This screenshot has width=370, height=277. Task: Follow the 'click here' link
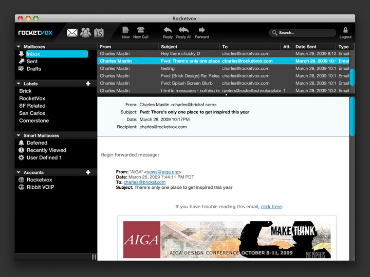pos(271,207)
